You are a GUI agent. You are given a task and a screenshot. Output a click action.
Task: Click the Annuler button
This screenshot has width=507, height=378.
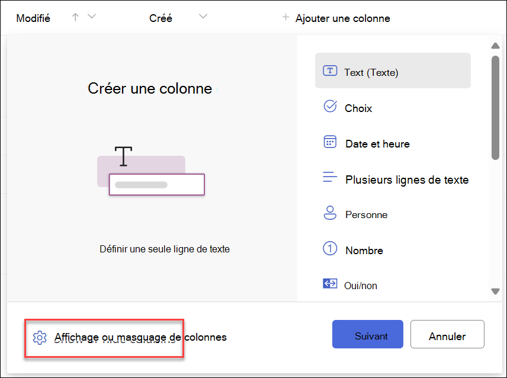(x=447, y=334)
